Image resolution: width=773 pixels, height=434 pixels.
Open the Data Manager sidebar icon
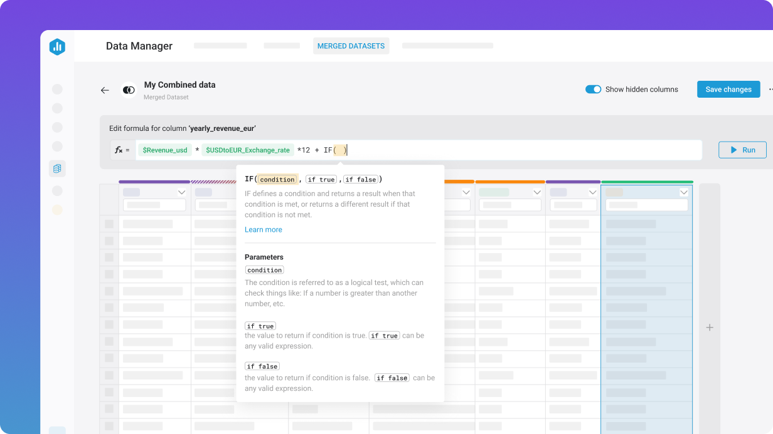click(57, 168)
